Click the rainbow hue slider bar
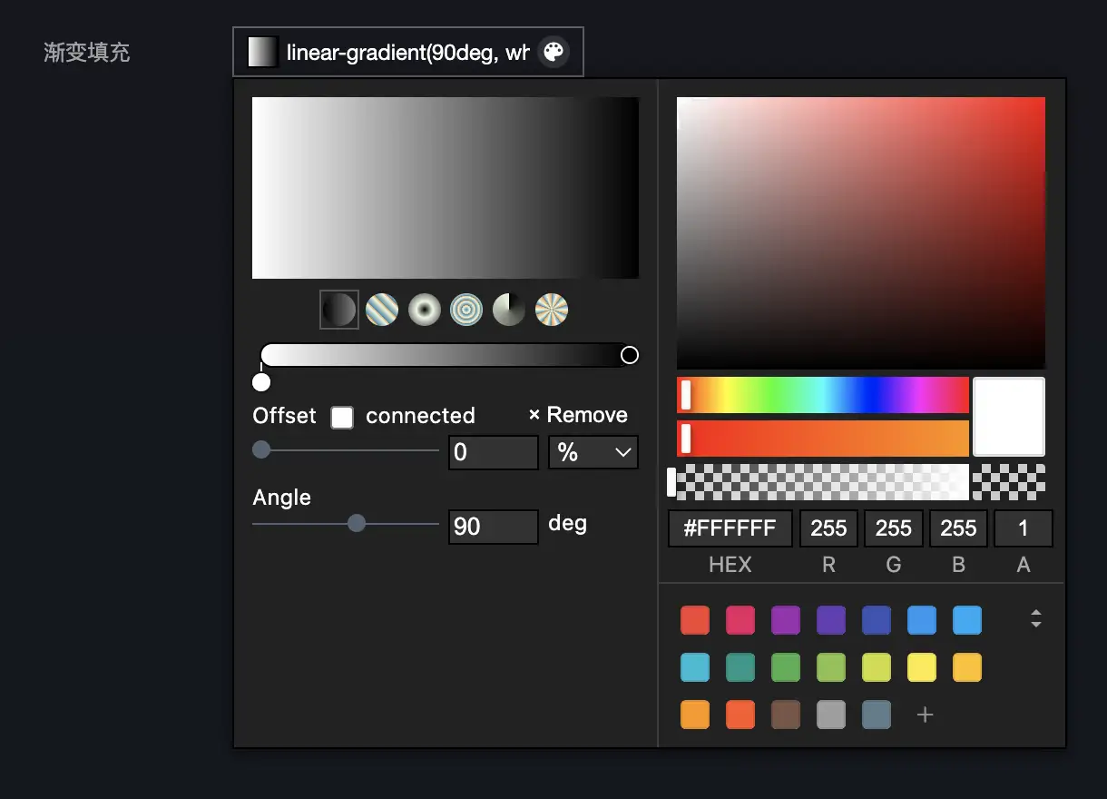 (x=822, y=395)
